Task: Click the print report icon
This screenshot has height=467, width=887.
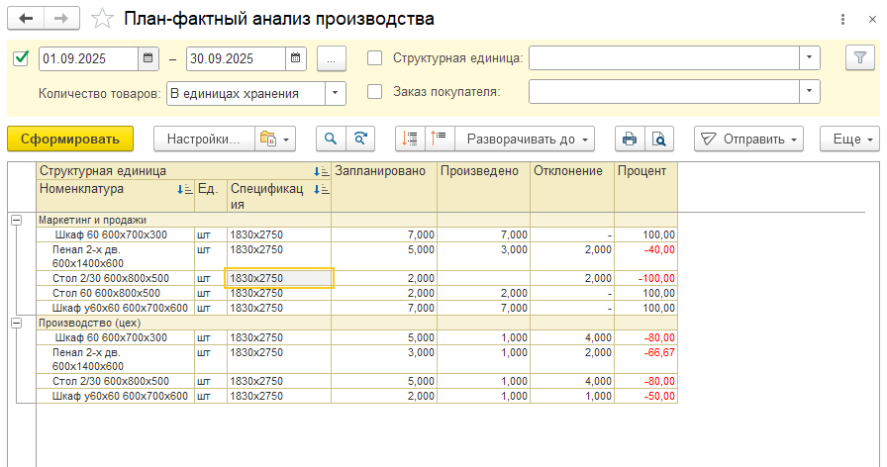Action: click(629, 139)
